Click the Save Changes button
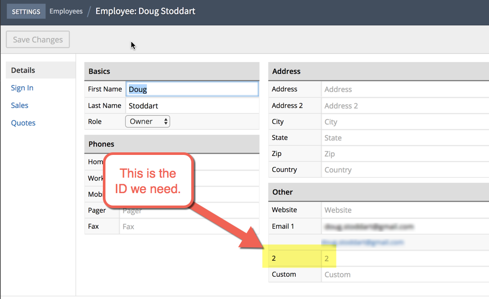The width and height of the screenshot is (489, 299). [x=37, y=39]
